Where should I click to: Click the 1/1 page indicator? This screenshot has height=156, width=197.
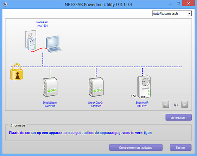[176, 105]
